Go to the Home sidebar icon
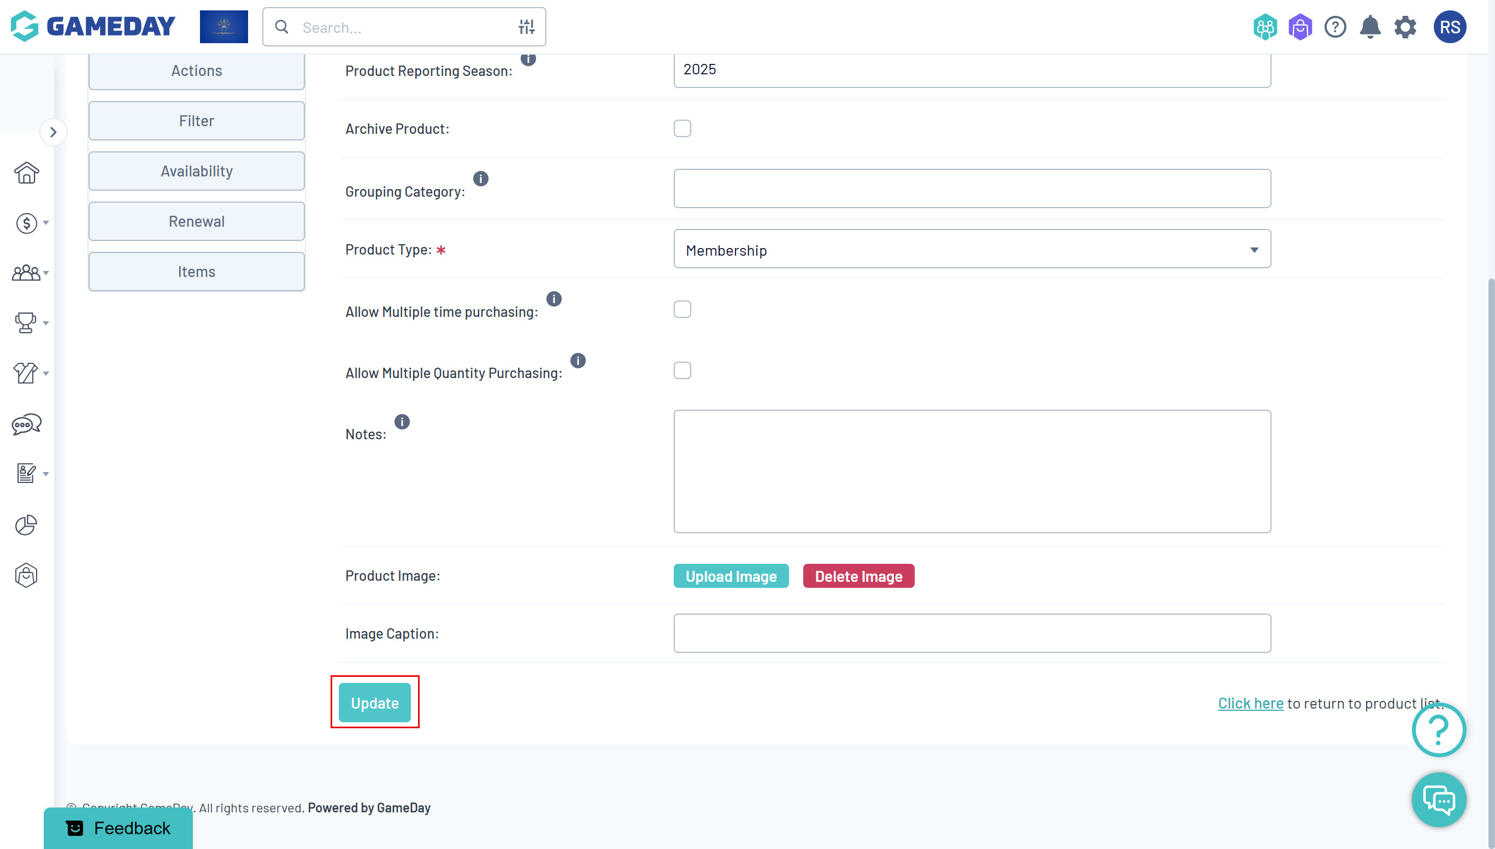The image size is (1495, 849). pyautogui.click(x=26, y=173)
